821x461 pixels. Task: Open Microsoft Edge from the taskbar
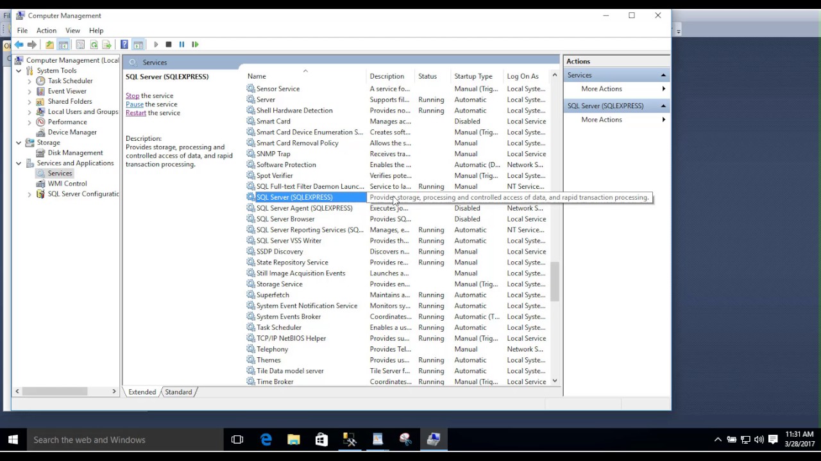pos(266,440)
